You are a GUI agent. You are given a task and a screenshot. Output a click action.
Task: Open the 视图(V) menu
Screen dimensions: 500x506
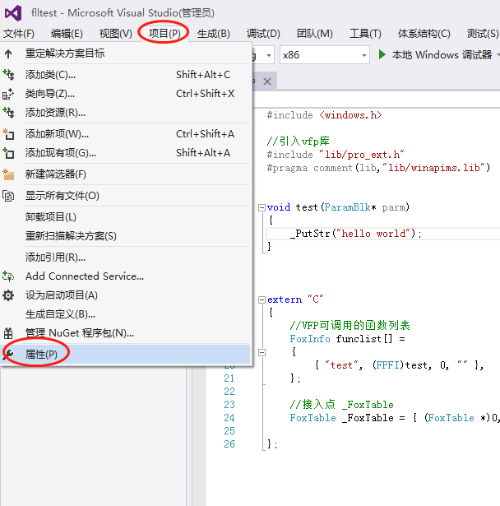point(116,34)
